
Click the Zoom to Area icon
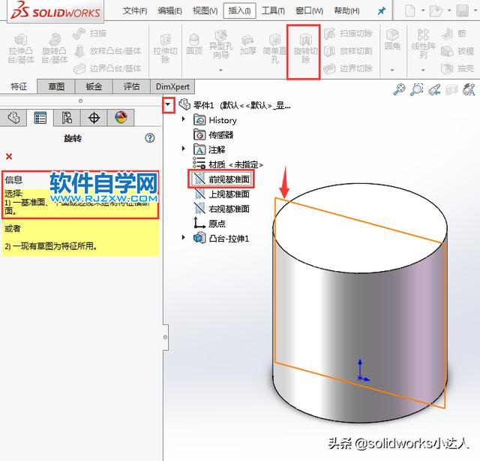tap(417, 89)
